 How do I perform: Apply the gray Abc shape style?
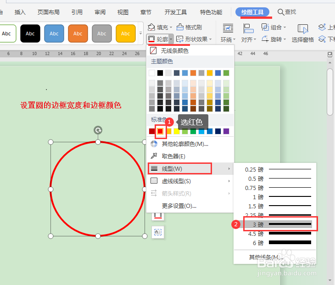(x=102, y=34)
